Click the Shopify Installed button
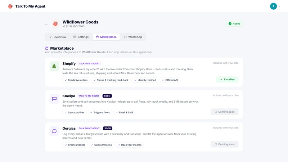 coord(227,79)
